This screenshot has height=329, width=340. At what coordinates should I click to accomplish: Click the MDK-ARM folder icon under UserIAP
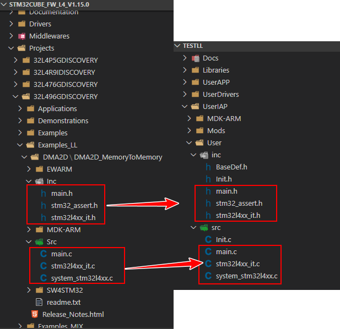tap(199, 119)
